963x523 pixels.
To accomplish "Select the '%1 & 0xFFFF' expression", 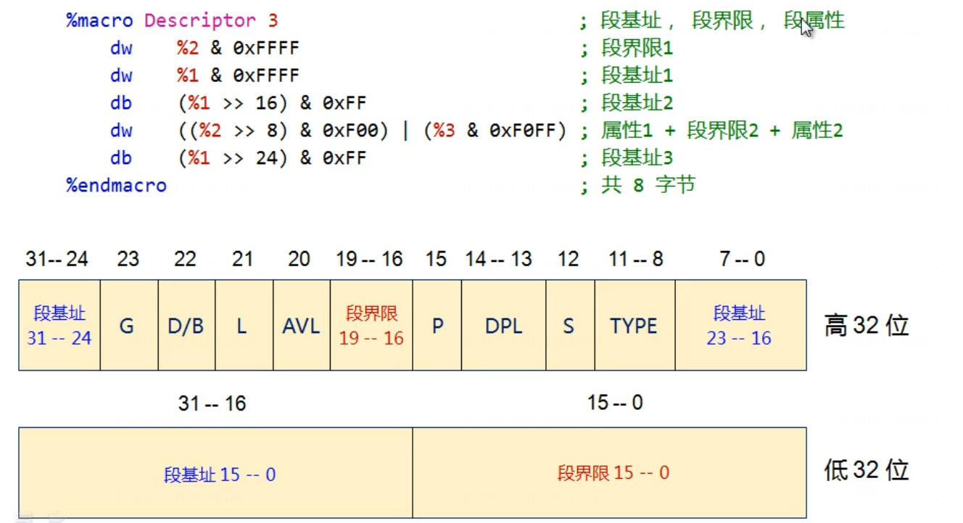I will tap(238, 75).
